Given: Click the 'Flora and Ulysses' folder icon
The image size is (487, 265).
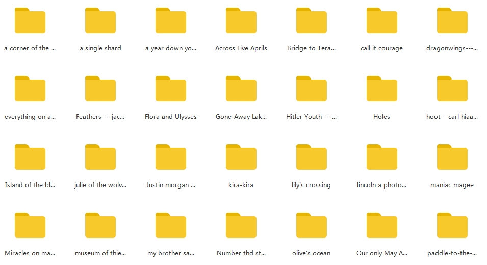Looking at the screenshot, I should coord(171,89).
